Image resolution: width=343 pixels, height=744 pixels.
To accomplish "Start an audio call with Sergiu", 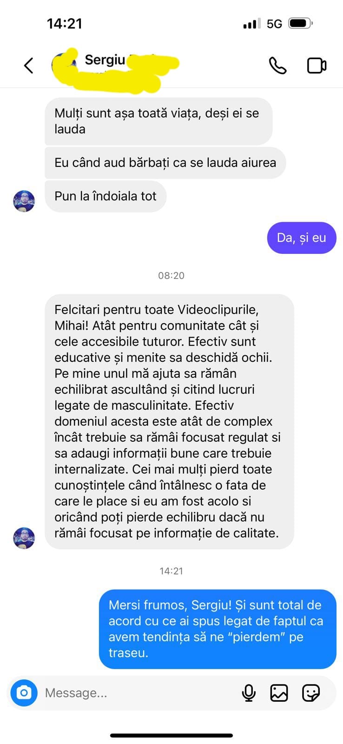I will [x=278, y=66].
